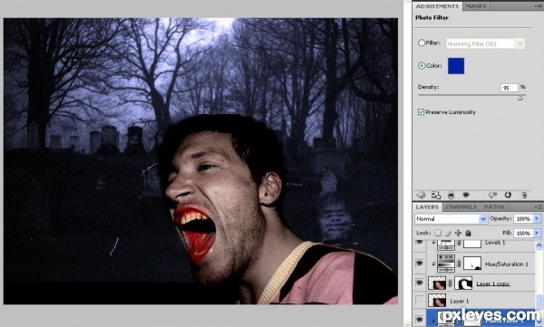Hide the Hue/Saturation 1 layer
The image size is (544, 327).
click(420, 264)
